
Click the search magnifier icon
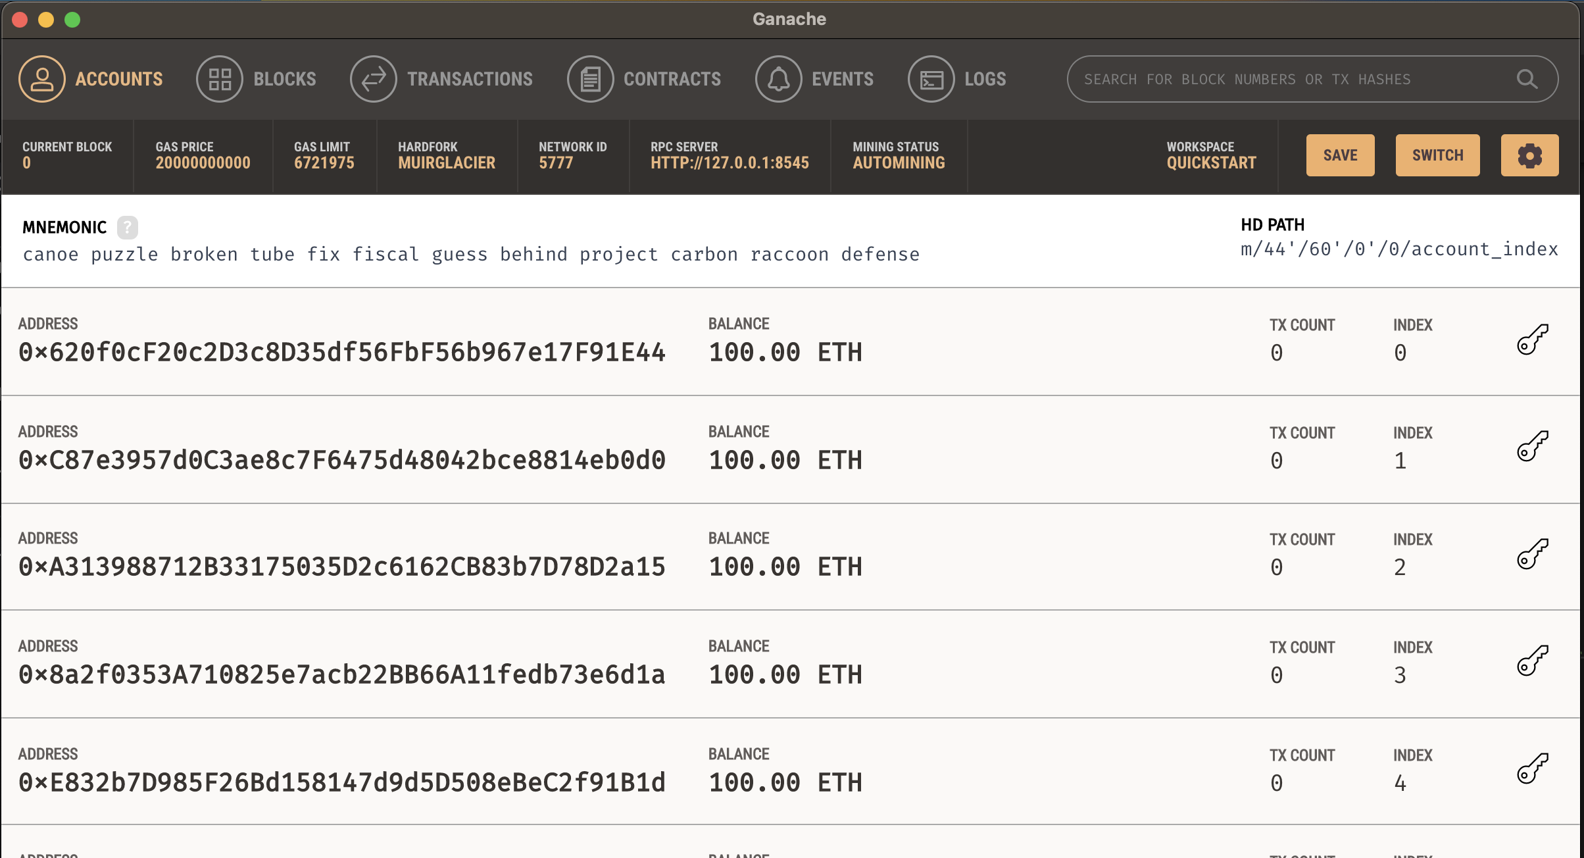pos(1527,79)
